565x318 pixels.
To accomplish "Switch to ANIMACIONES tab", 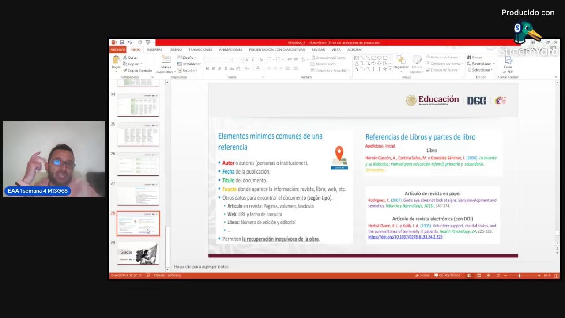I will 231,50.
